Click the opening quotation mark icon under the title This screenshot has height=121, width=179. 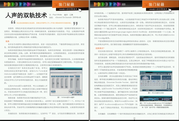tap(13, 22)
